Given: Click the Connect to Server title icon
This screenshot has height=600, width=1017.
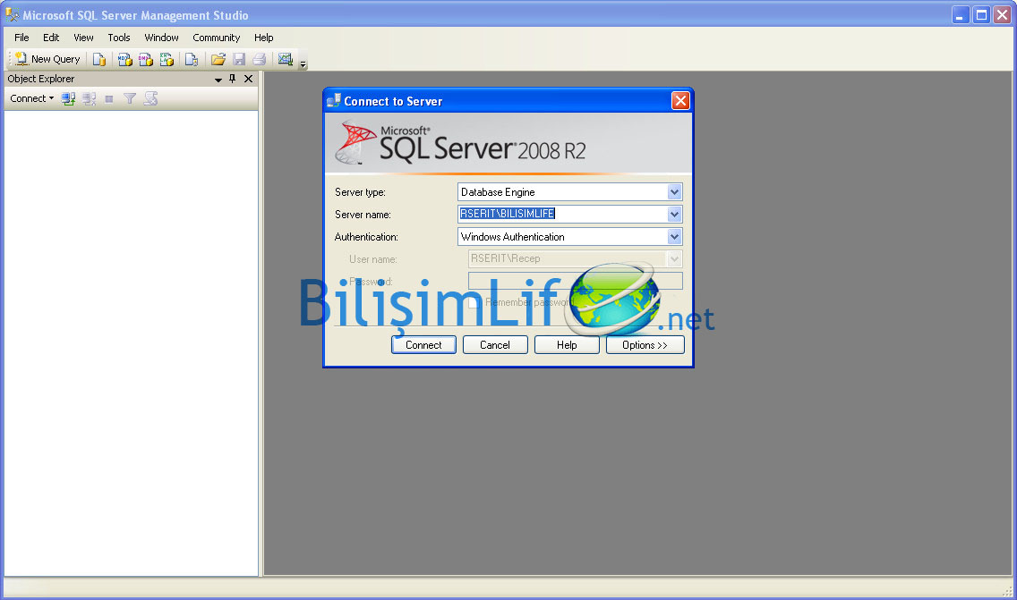Looking at the screenshot, I should tap(333, 100).
